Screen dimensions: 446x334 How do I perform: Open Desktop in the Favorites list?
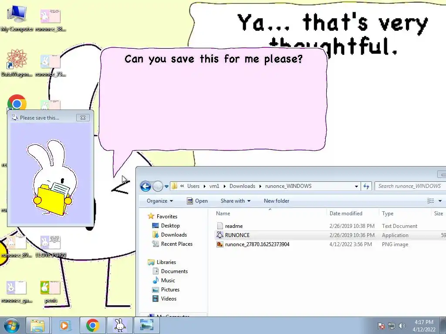(x=166, y=226)
